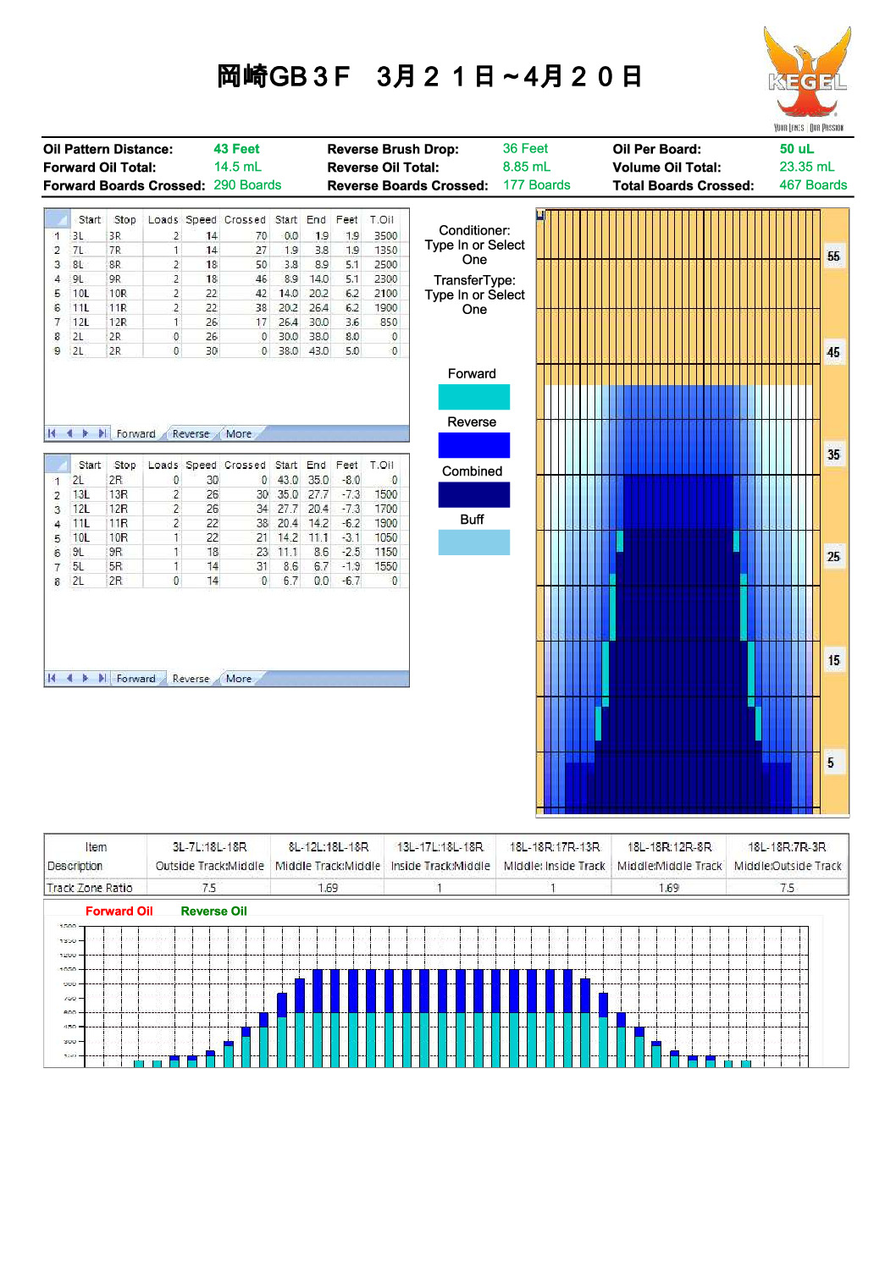This screenshot has width=896, height=1267.
Task: Click the last-record arrow in the lower table navigator
Action: [x=102, y=678]
